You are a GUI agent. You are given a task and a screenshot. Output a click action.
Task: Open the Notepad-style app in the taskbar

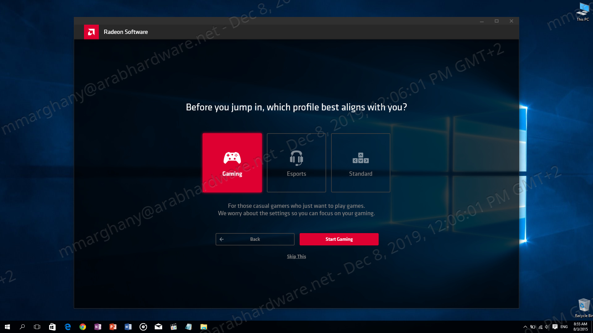tap(188, 327)
